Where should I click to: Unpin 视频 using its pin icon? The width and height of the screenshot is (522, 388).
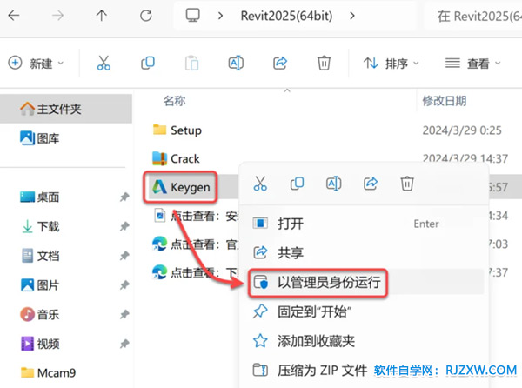[x=124, y=344]
